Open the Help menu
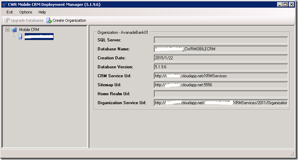This screenshot has width=298, height=160. coord(42,12)
